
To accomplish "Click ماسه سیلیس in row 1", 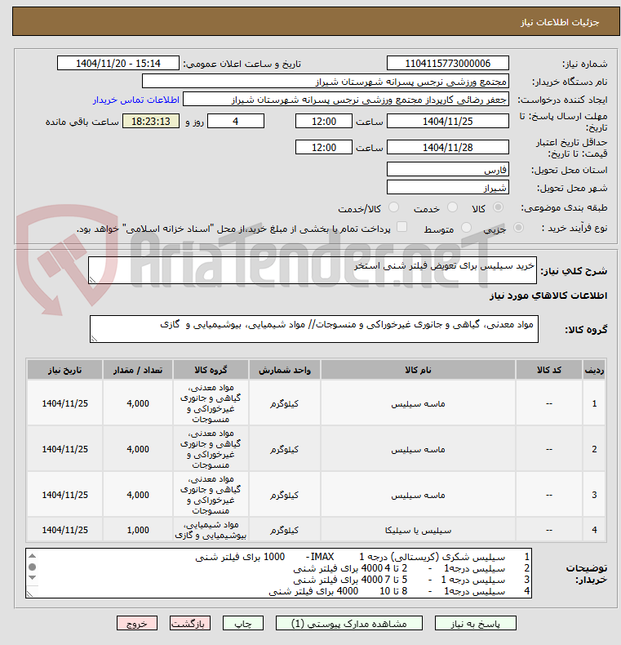I will pyautogui.click(x=418, y=404).
